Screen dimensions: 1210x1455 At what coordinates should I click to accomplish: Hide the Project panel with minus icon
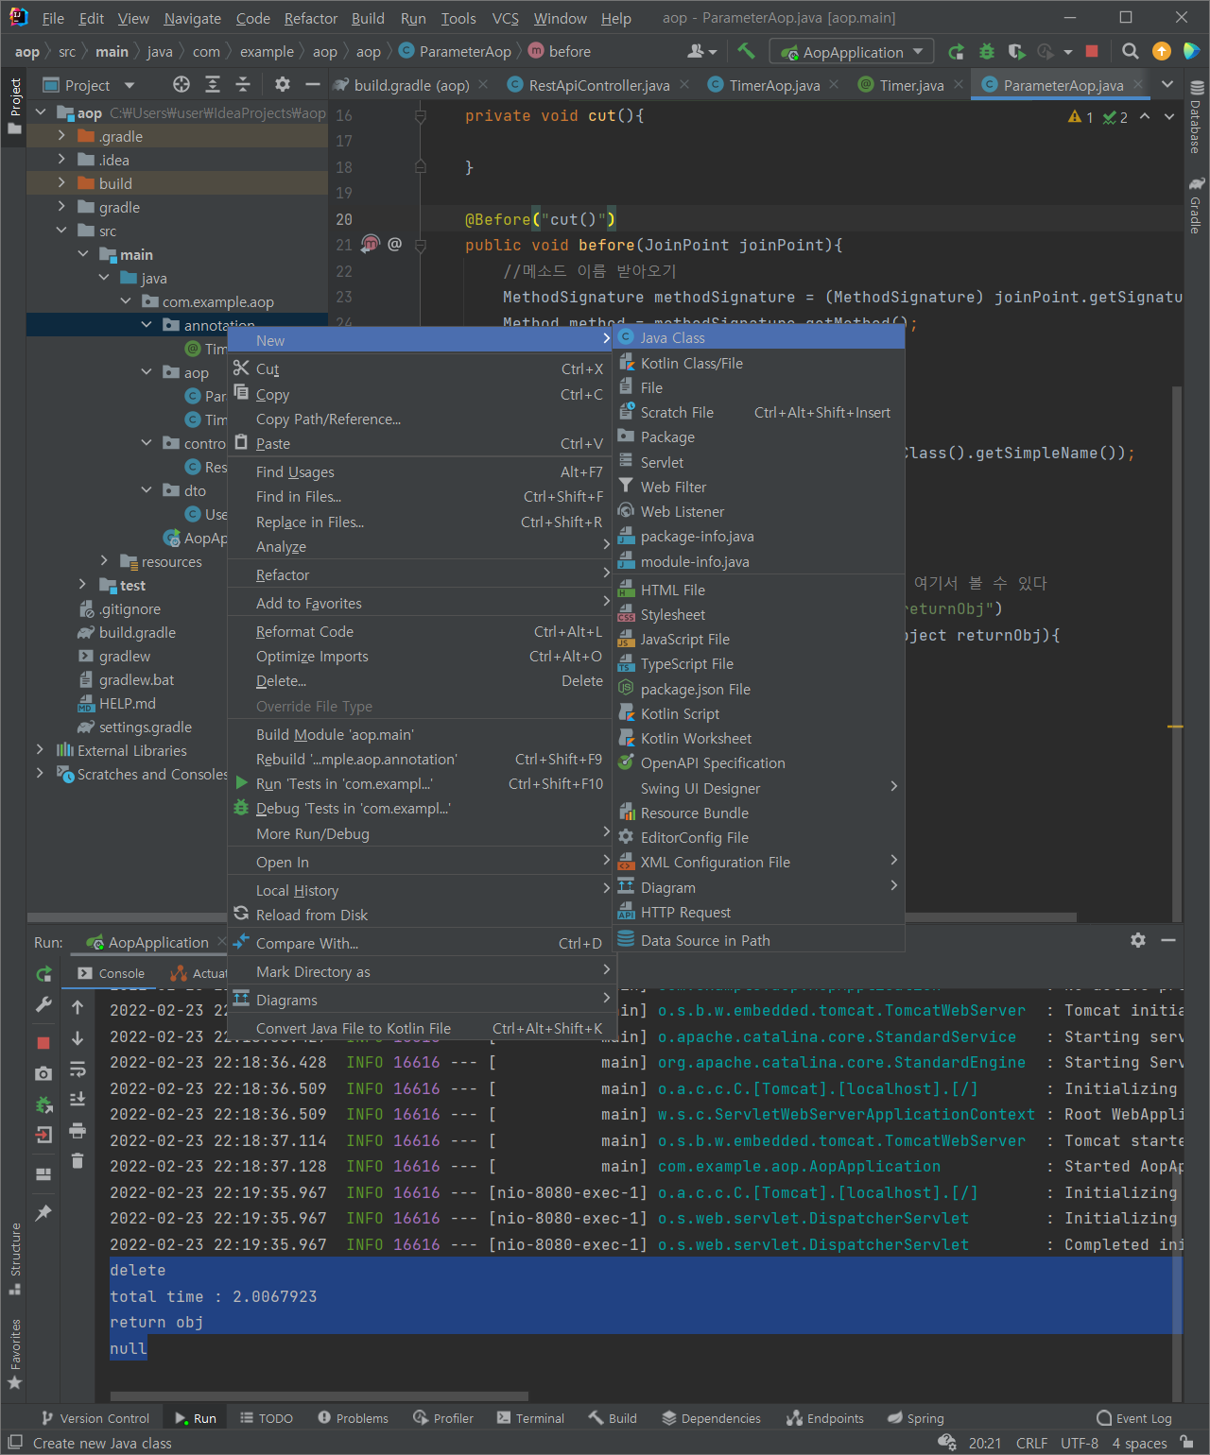click(313, 85)
